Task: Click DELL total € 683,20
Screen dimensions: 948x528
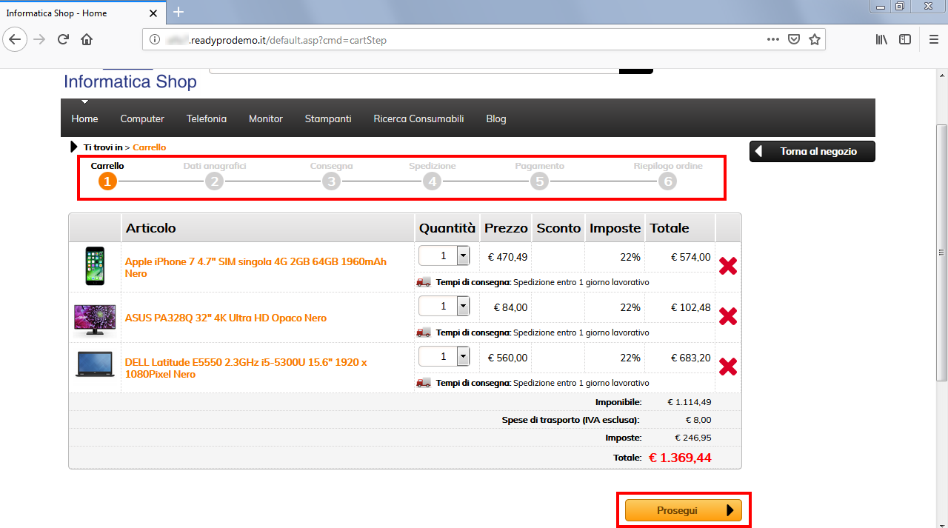Action: pyautogui.click(x=690, y=358)
